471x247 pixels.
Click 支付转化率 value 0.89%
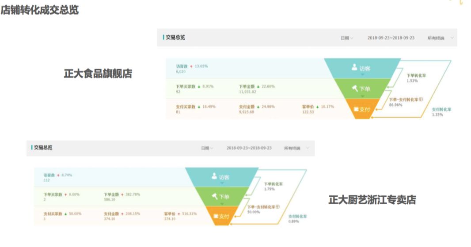[x=293, y=221]
